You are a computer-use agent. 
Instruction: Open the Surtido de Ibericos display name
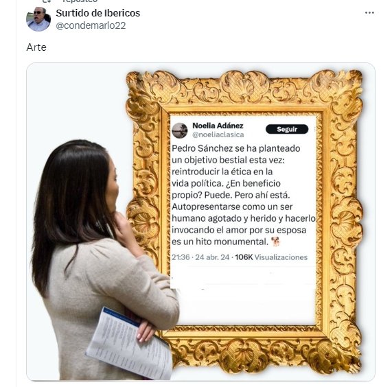[97, 13]
